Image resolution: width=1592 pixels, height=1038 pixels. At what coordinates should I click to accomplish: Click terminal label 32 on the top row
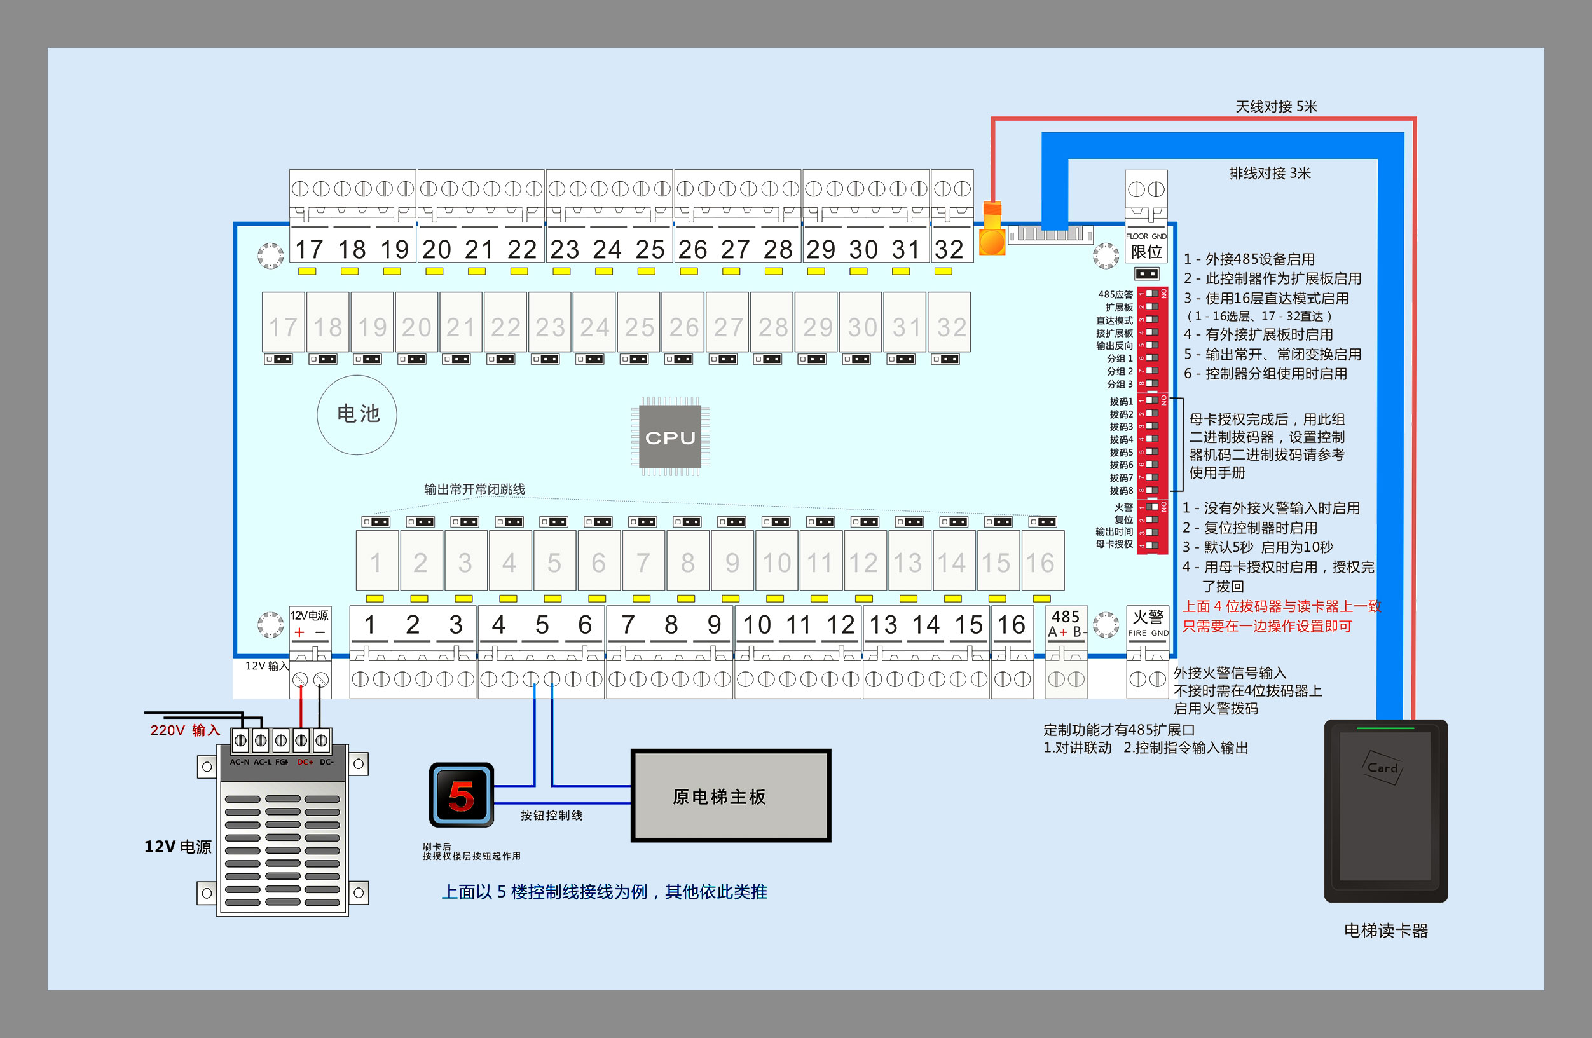point(949,249)
